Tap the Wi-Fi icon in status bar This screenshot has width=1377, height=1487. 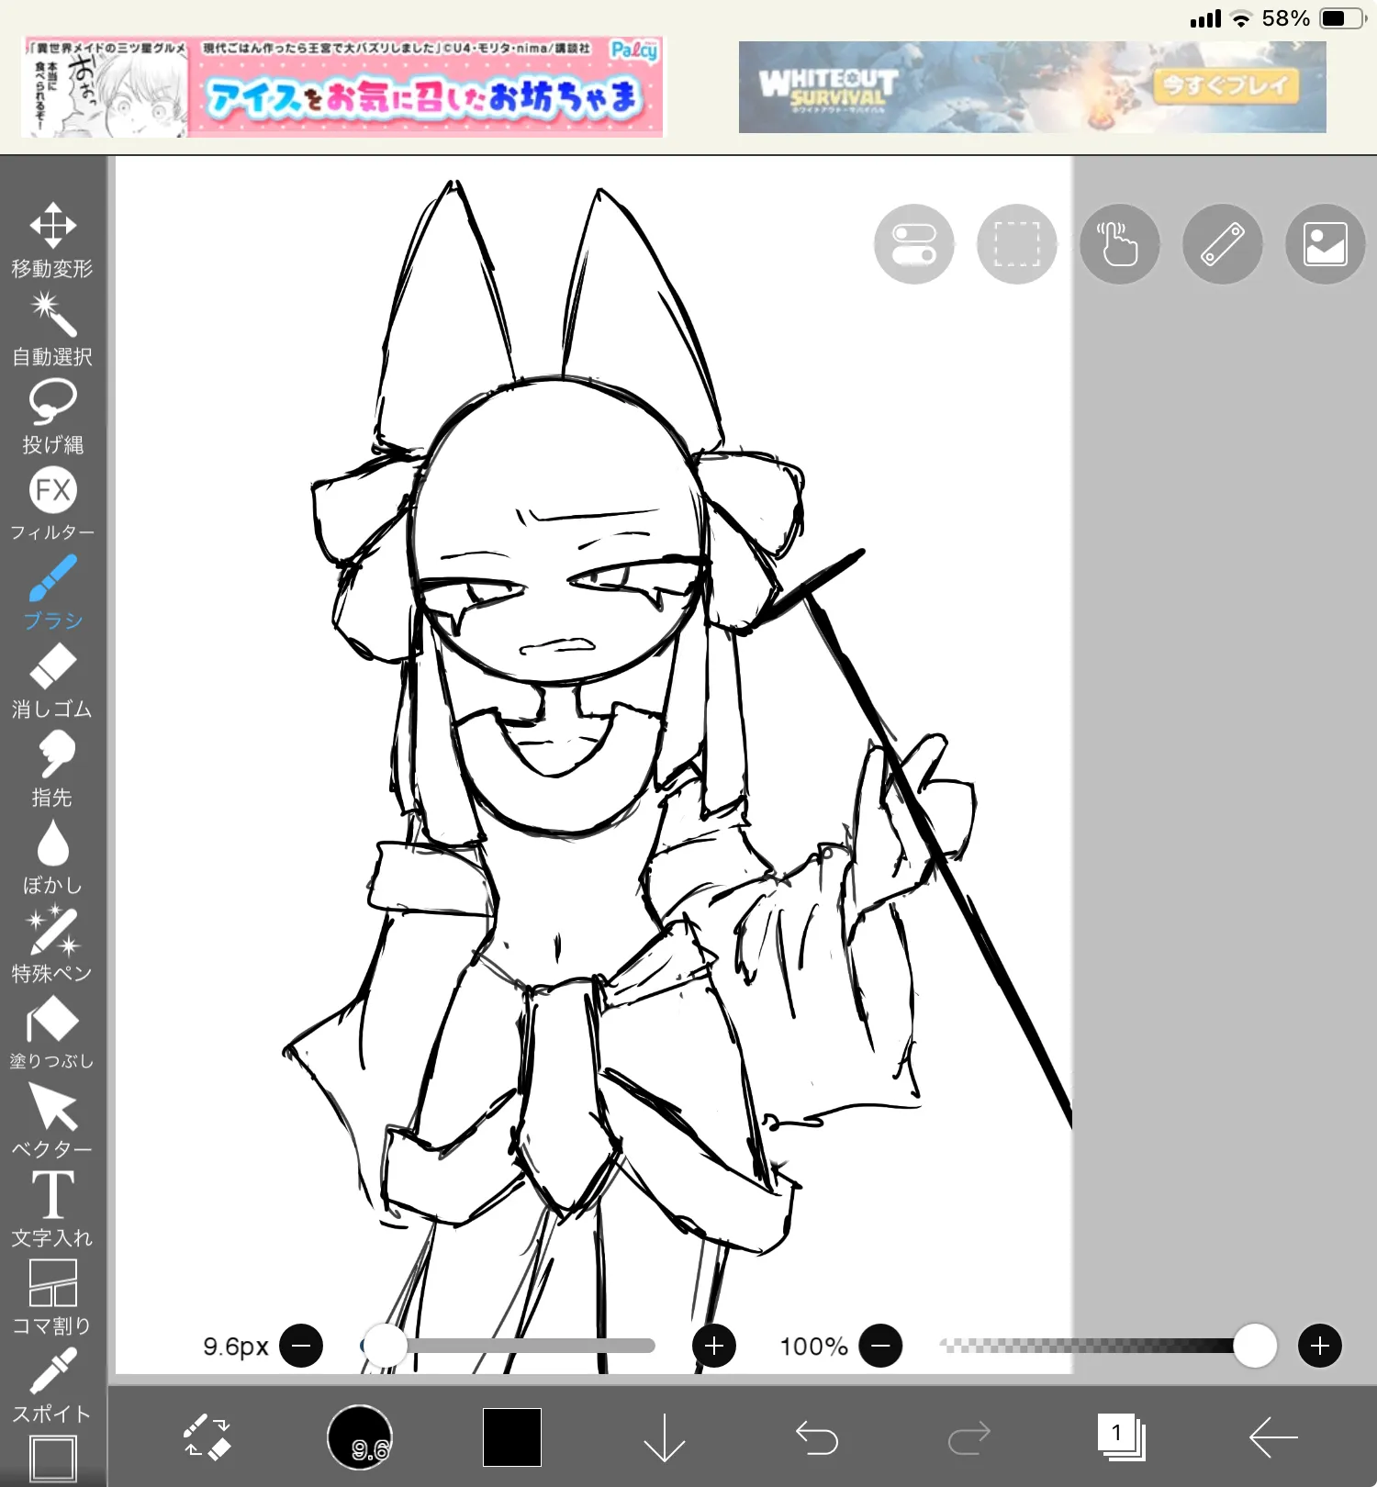(1241, 18)
